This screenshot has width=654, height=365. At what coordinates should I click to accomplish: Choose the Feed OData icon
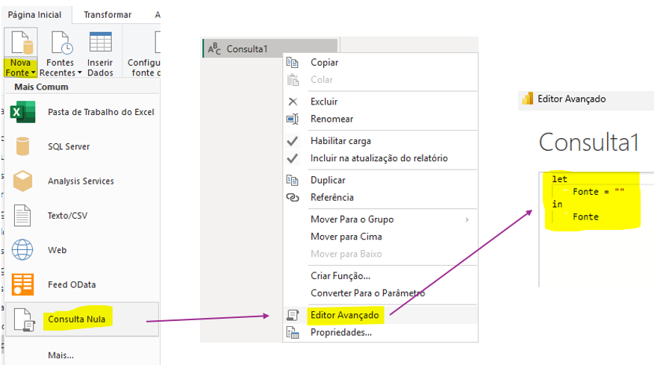22,284
